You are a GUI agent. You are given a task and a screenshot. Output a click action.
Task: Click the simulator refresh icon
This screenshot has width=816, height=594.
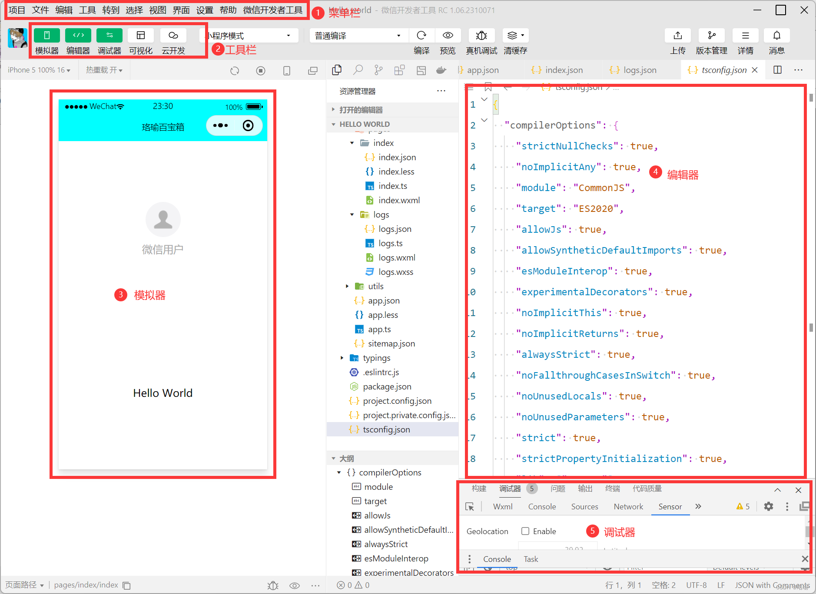[235, 70]
